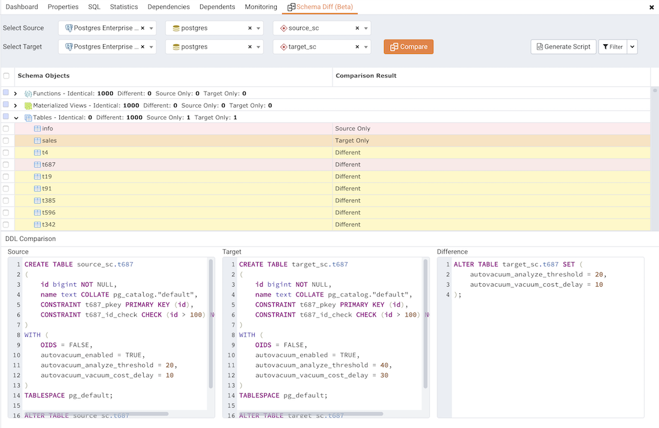Open the Filter options arrow
This screenshot has height=428, width=659.
coord(633,47)
